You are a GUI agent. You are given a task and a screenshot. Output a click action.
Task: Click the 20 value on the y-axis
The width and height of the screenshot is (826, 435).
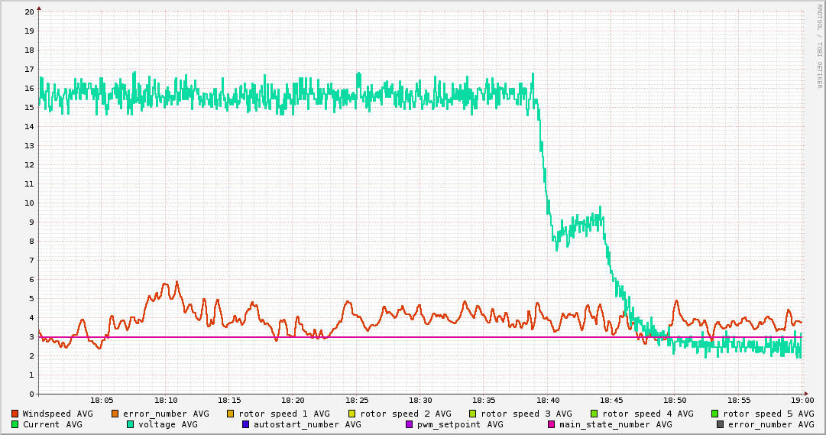coord(29,11)
